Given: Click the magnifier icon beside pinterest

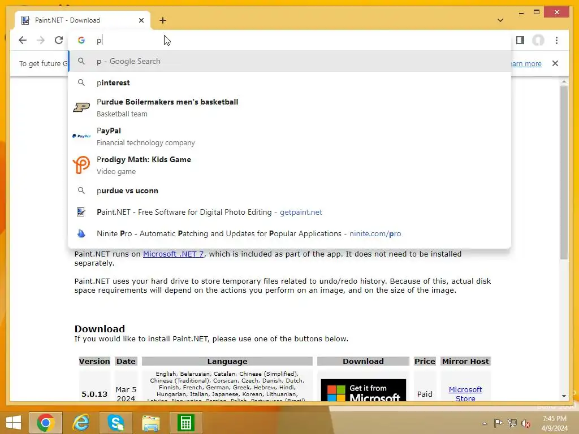Looking at the screenshot, I should coord(81,83).
